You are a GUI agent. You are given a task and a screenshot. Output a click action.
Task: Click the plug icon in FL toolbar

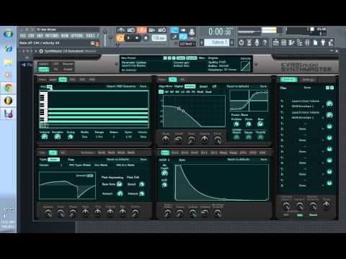[323, 42]
